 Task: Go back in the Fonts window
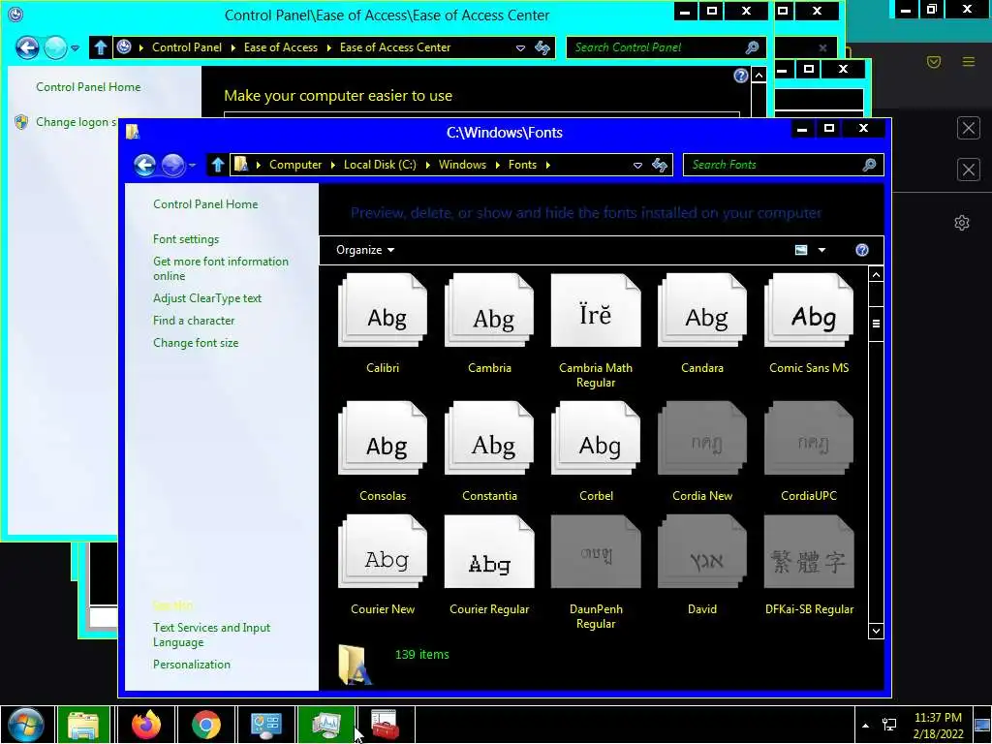(145, 165)
